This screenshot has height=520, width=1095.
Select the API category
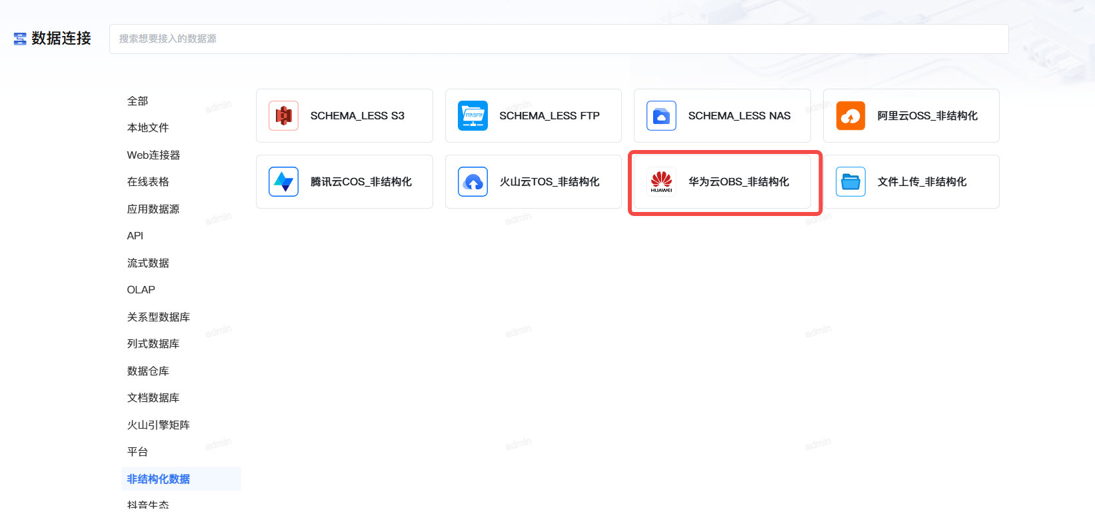click(x=135, y=235)
